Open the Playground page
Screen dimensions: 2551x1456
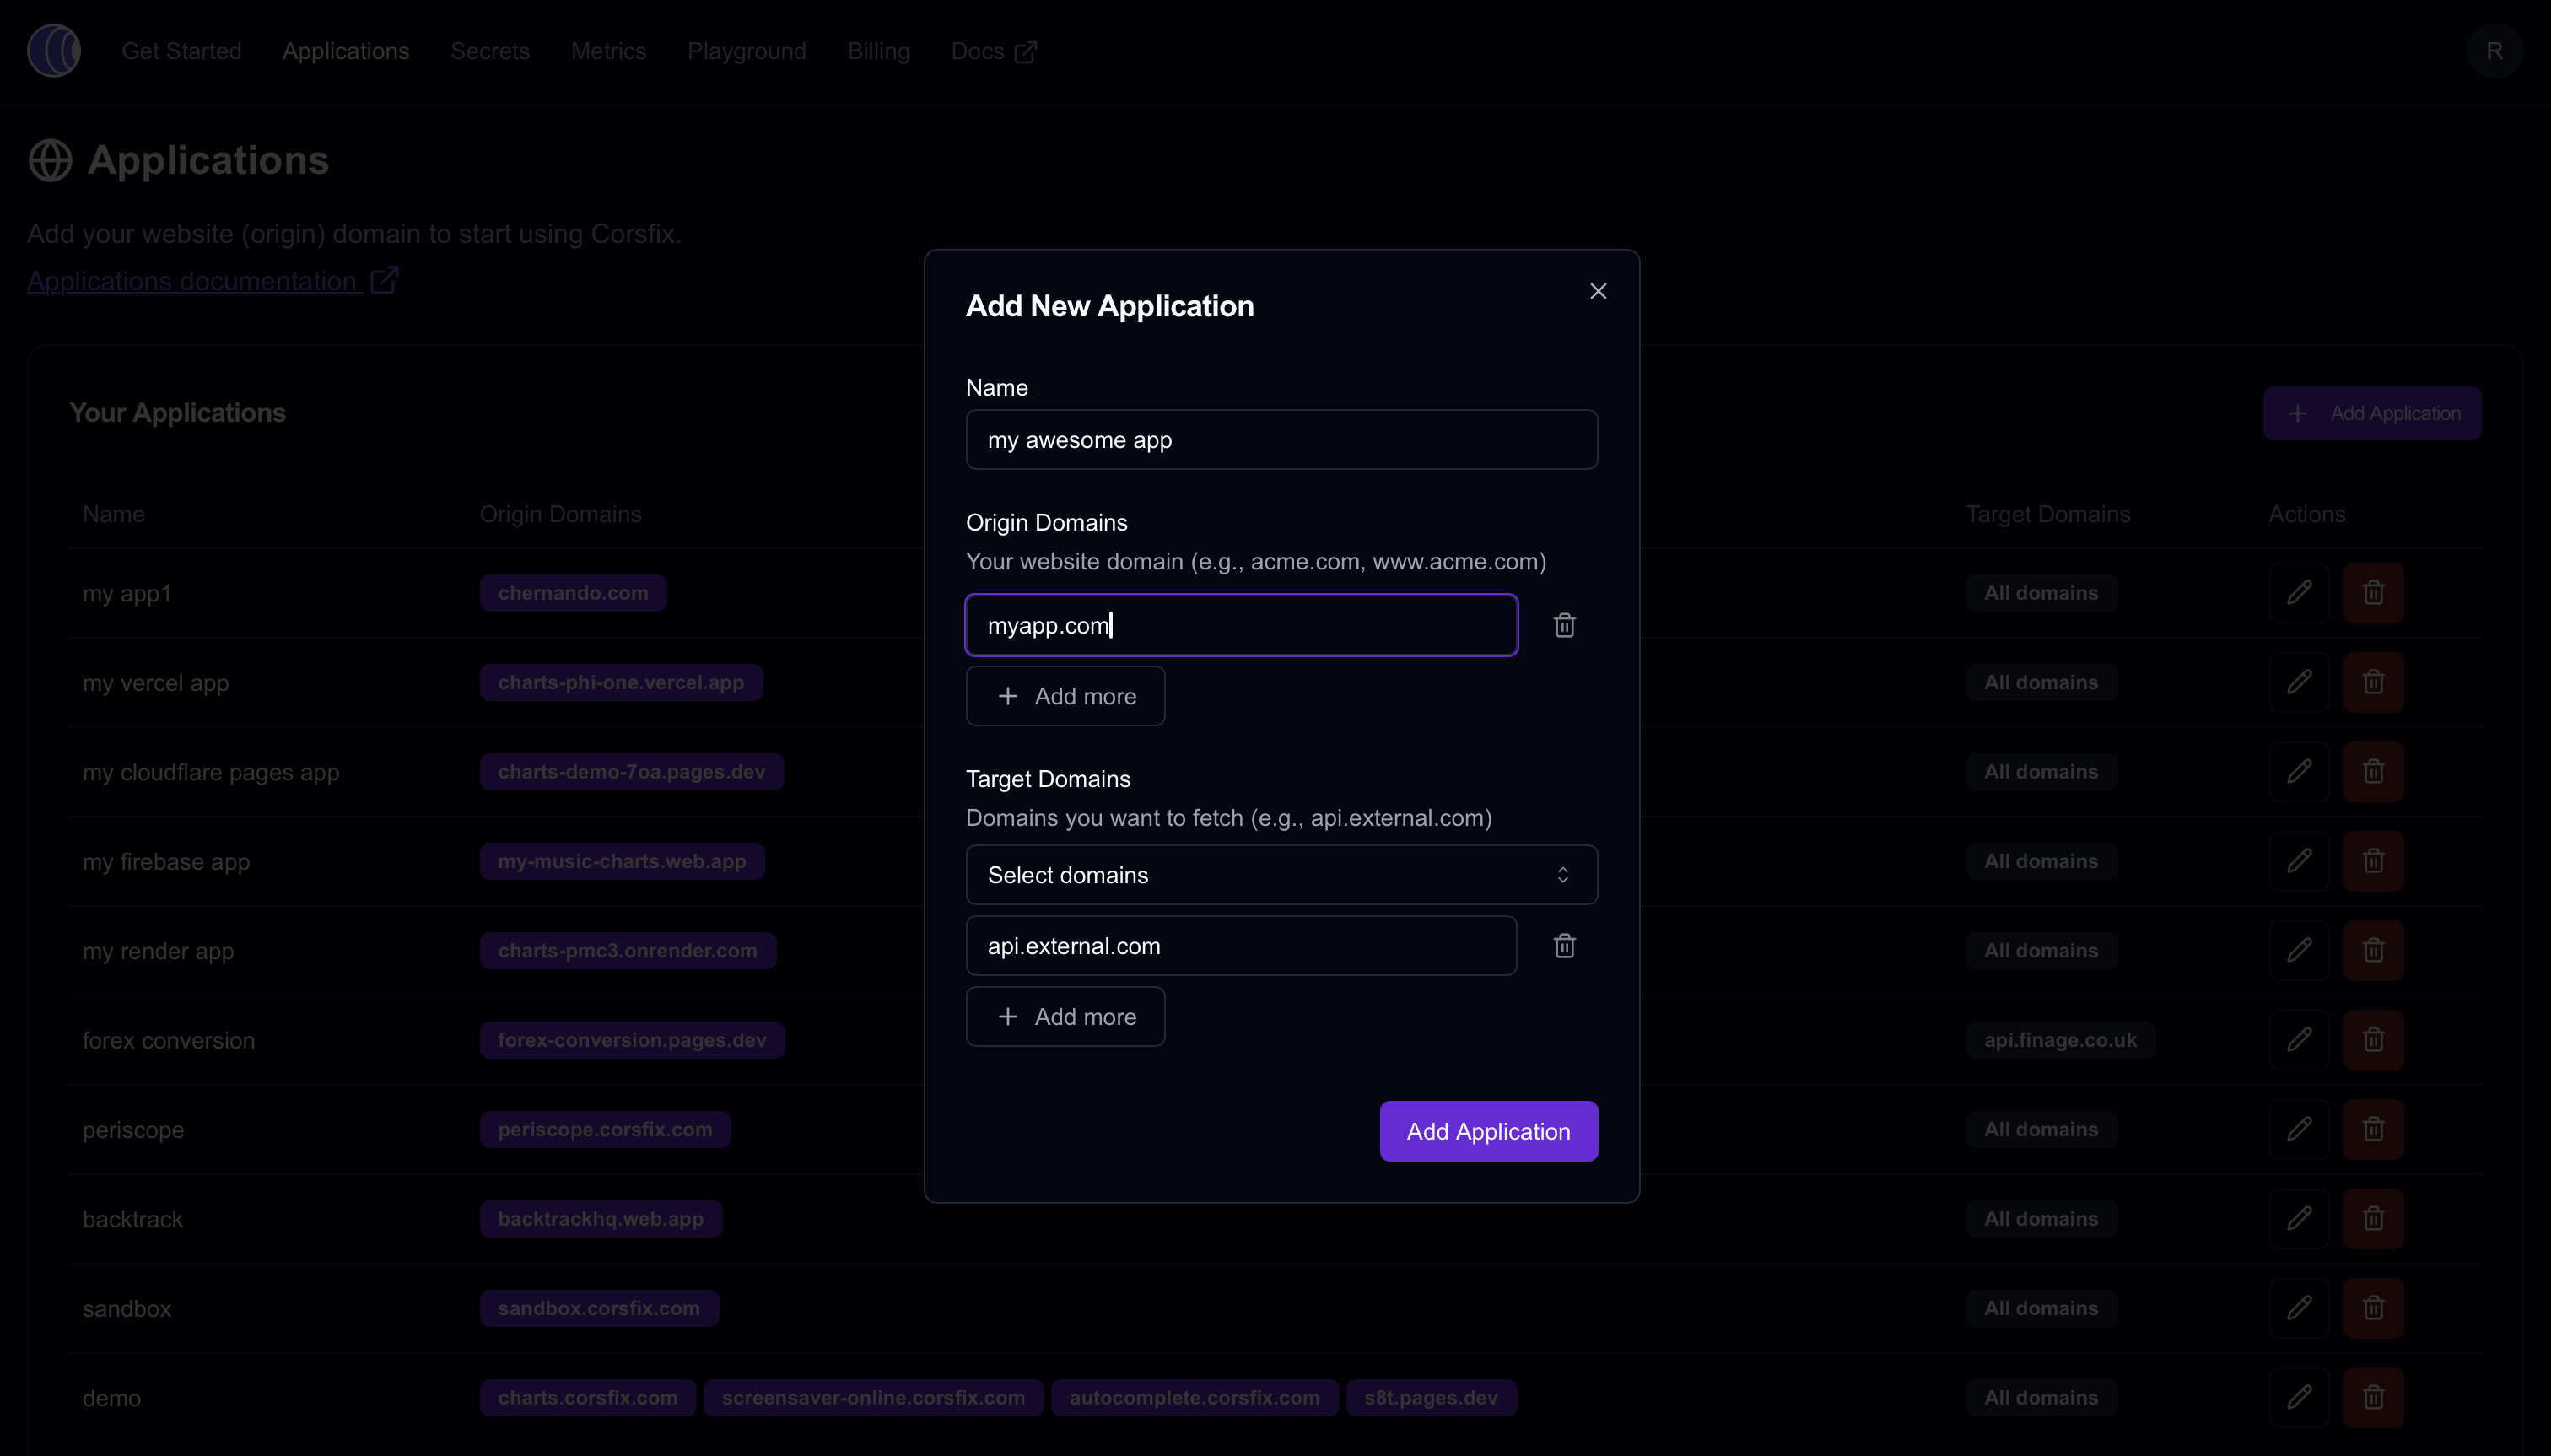coord(746,51)
